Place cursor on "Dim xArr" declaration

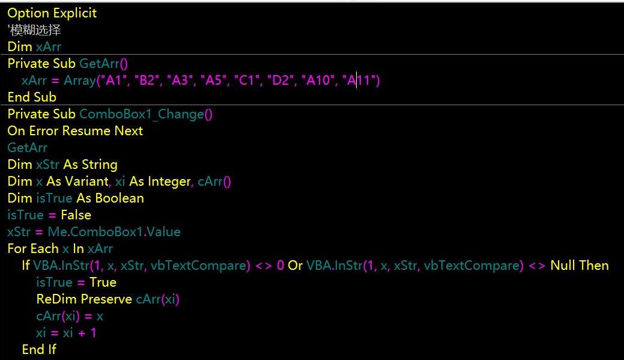34,47
